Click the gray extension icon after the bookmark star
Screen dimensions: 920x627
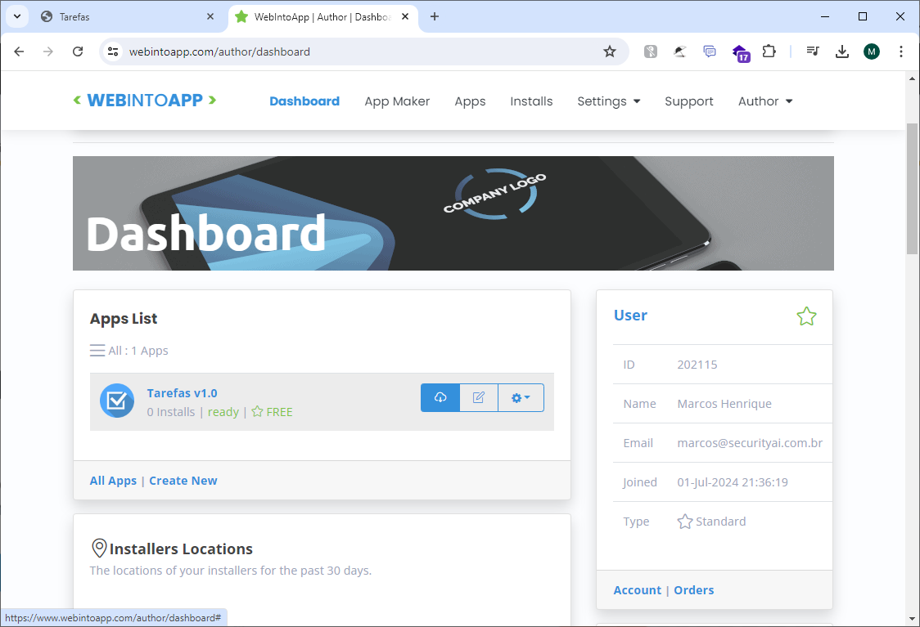[x=650, y=52]
